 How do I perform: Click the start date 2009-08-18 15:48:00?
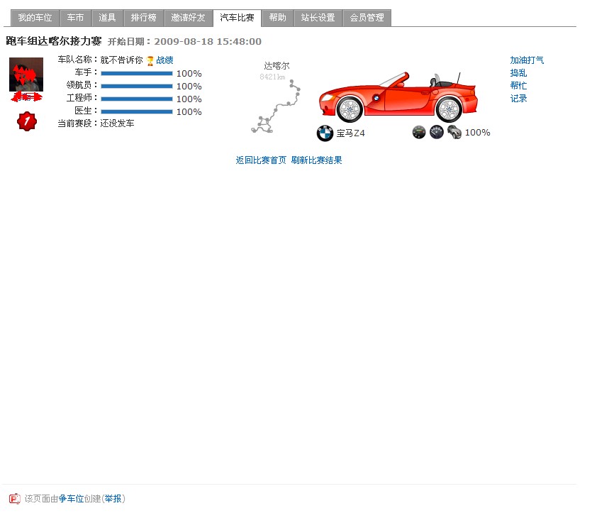tap(208, 42)
